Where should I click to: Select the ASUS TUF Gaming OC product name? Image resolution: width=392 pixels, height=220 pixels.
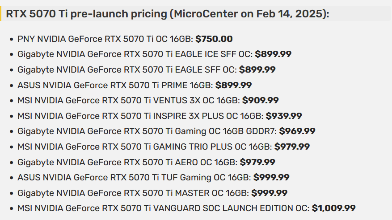[x=134, y=178]
